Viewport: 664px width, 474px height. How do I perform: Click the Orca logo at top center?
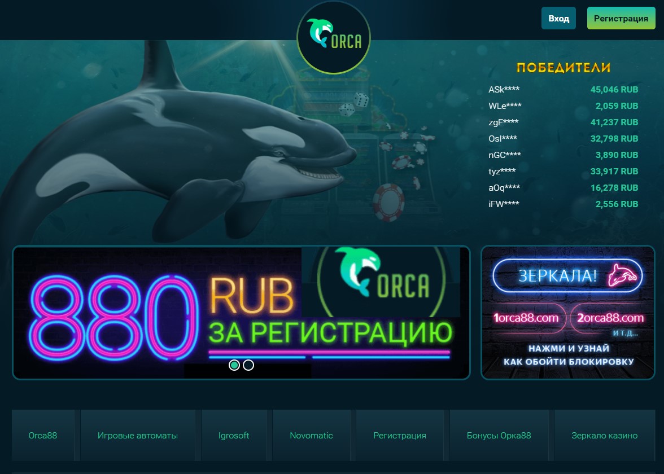(x=334, y=37)
